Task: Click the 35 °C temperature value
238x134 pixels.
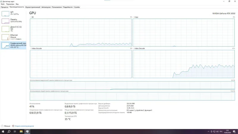Action: [x=68, y=119]
